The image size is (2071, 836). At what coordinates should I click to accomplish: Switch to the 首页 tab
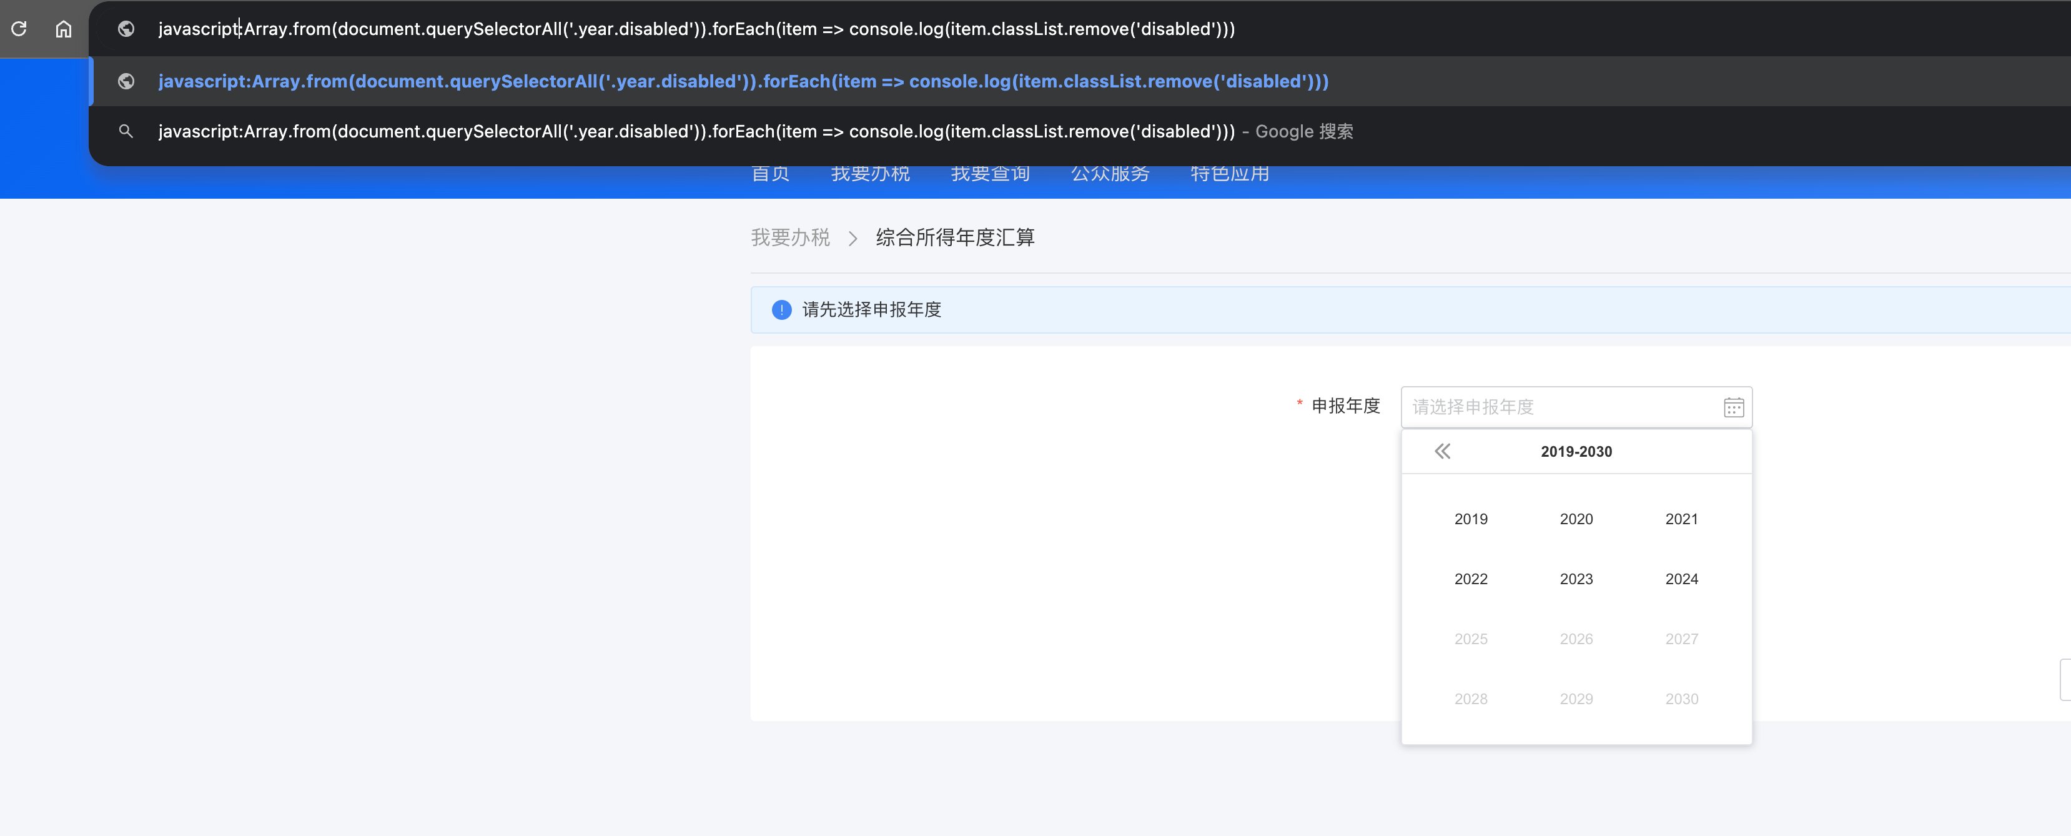click(x=769, y=174)
